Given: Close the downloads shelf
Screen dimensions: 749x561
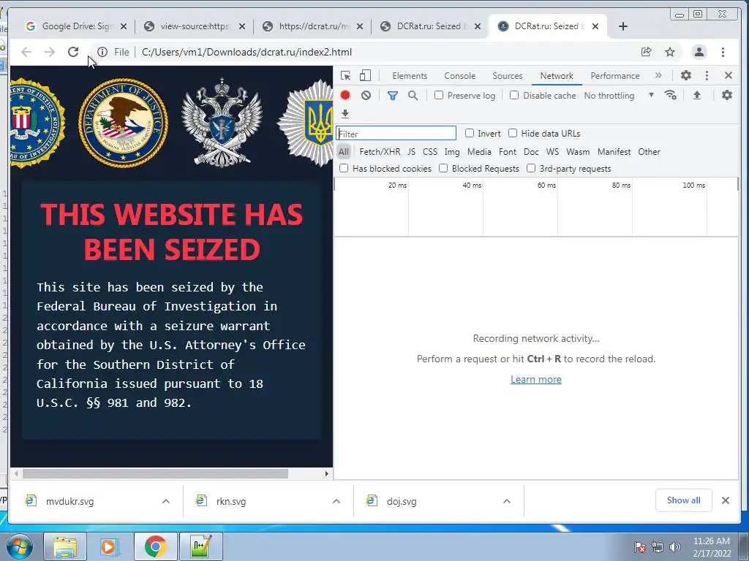Looking at the screenshot, I should coord(726,500).
